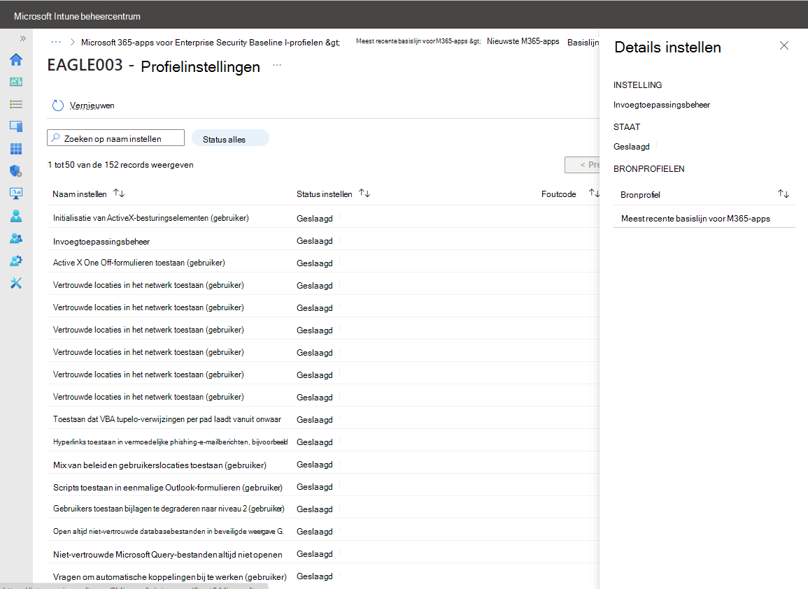Open the Apps grid icon in sidebar
The image size is (808, 589).
(16, 149)
